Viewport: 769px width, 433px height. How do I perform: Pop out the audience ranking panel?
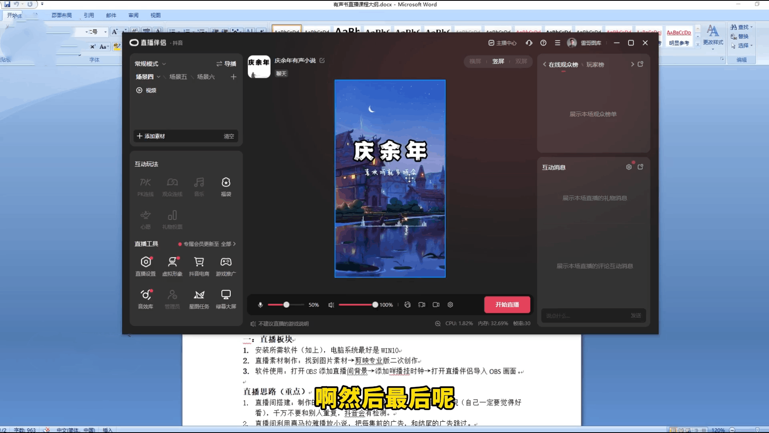(x=640, y=64)
